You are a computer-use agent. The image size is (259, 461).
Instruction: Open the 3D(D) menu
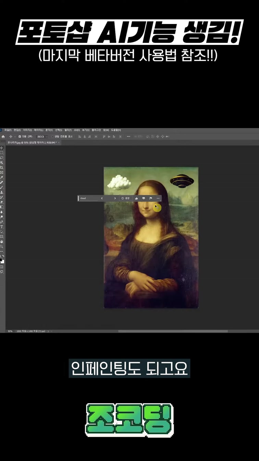click(x=77, y=130)
